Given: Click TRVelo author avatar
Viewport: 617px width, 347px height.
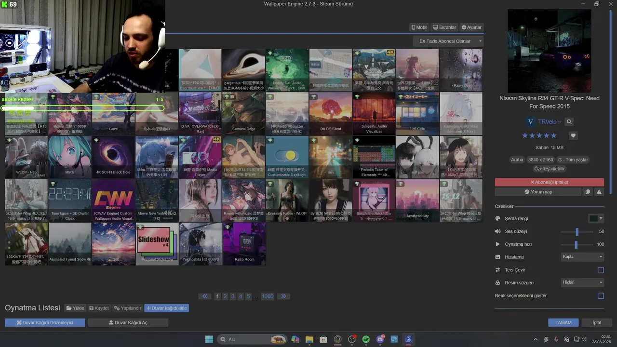Looking at the screenshot, I should pos(531,122).
